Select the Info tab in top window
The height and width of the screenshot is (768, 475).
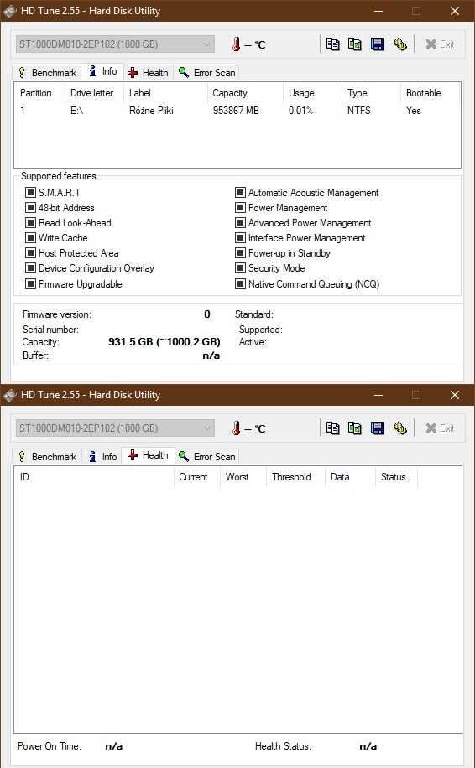103,71
